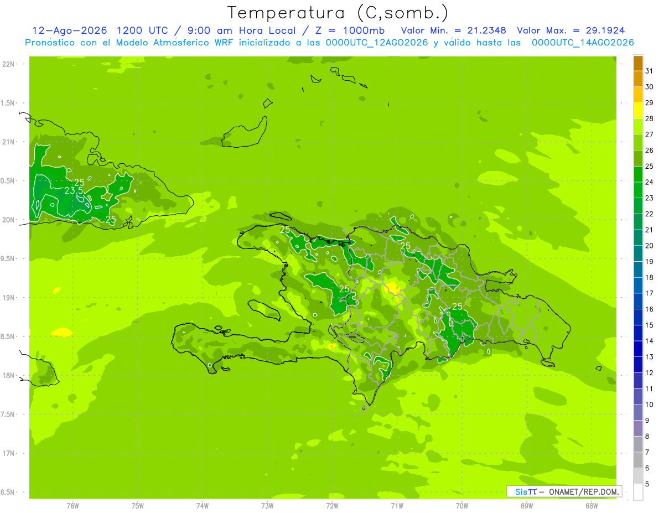Click the "20N" latitude axis label
This screenshot has height=513, width=664.
[x=9, y=220]
